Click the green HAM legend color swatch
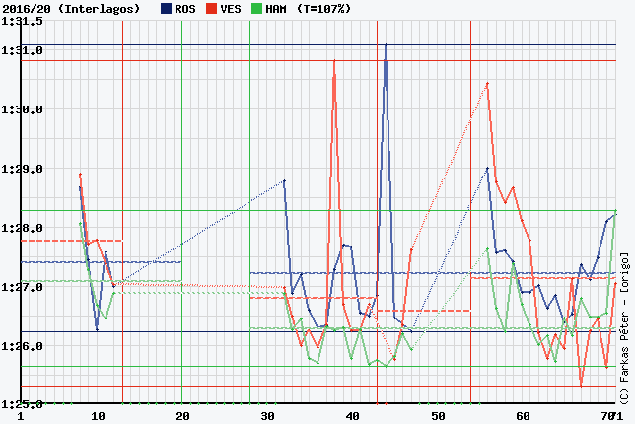 (256, 9)
